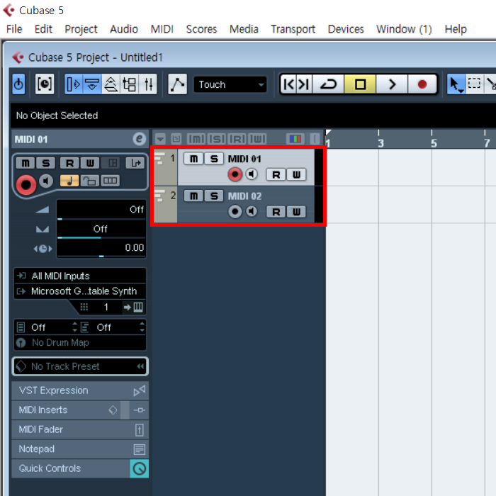
Task: Toggle Read automation in the Inspector
Action: [x=69, y=163]
